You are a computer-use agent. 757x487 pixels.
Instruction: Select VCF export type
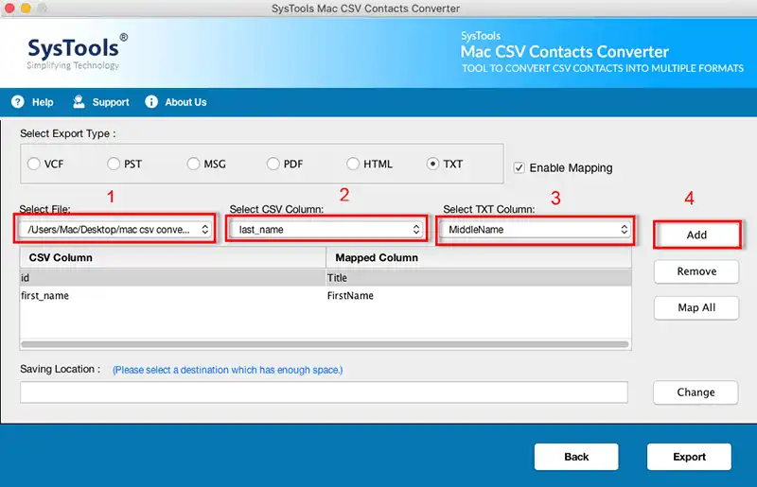34,165
